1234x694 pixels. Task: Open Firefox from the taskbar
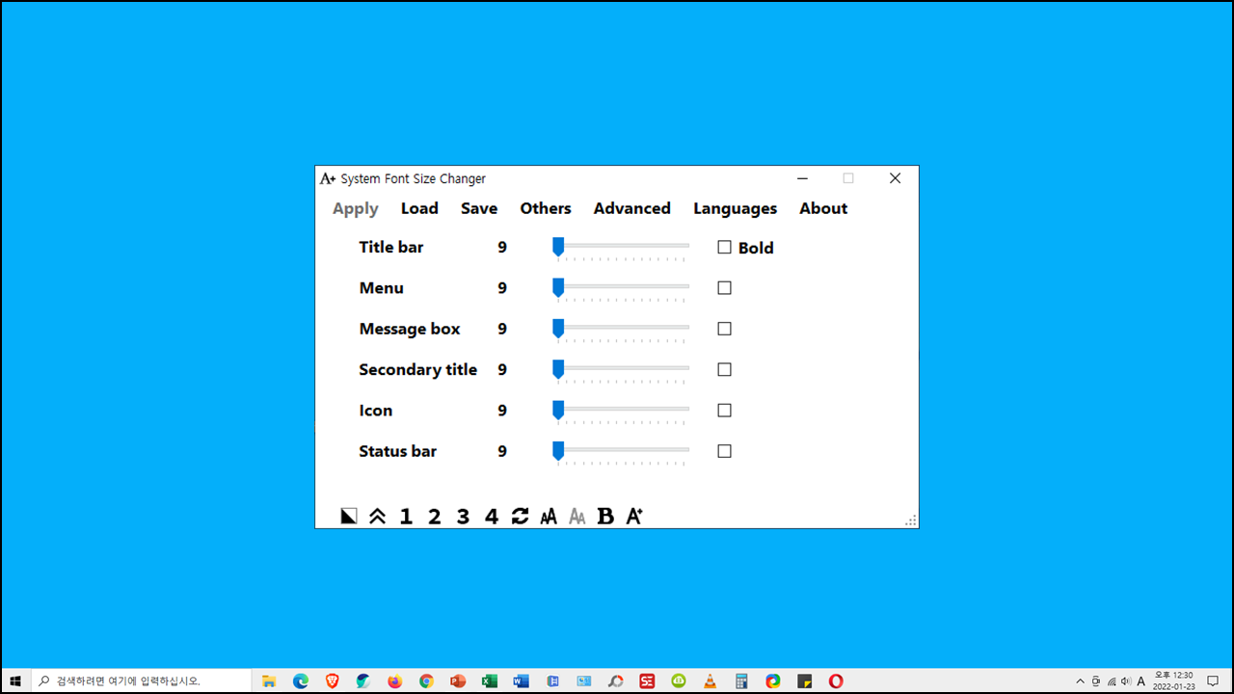tap(395, 681)
